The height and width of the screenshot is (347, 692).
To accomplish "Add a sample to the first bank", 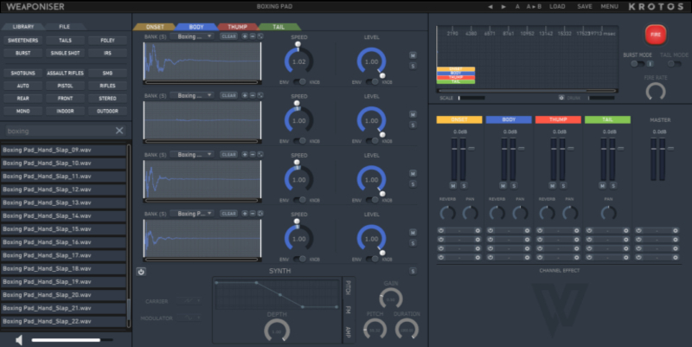I will (245, 36).
